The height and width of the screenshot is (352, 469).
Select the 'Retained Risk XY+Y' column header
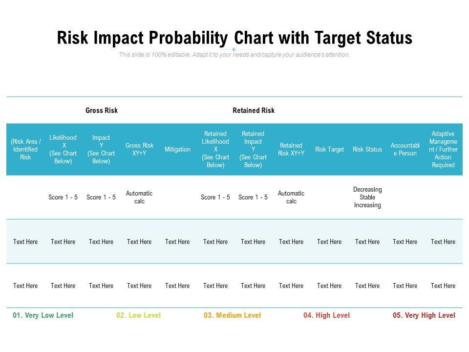(291, 150)
